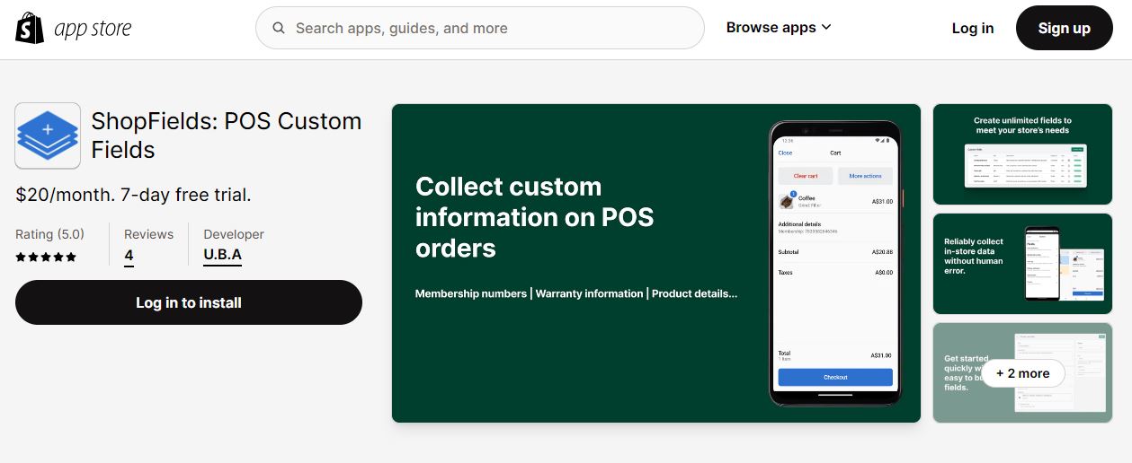This screenshot has height=463, width=1132.
Task: Click the Log in to install button
Action: pos(189,302)
